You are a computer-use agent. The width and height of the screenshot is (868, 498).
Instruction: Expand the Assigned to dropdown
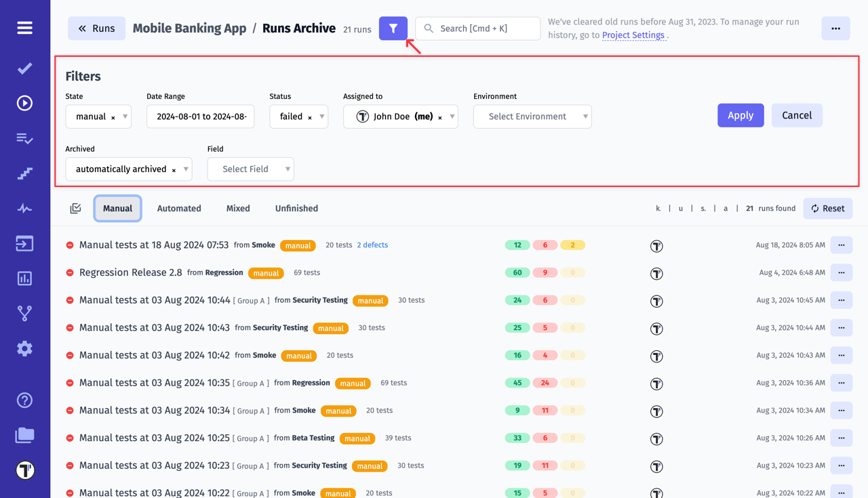tap(452, 117)
